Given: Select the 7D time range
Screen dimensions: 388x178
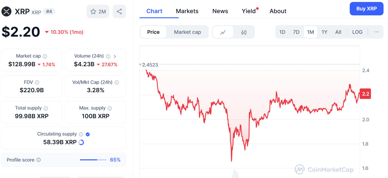Looking at the screenshot, I should 296,32.
